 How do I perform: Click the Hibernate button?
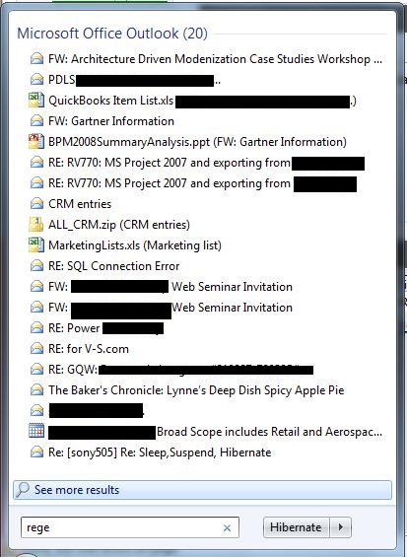pyautogui.click(x=297, y=527)
